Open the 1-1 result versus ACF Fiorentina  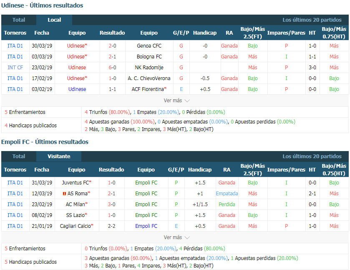112,89
